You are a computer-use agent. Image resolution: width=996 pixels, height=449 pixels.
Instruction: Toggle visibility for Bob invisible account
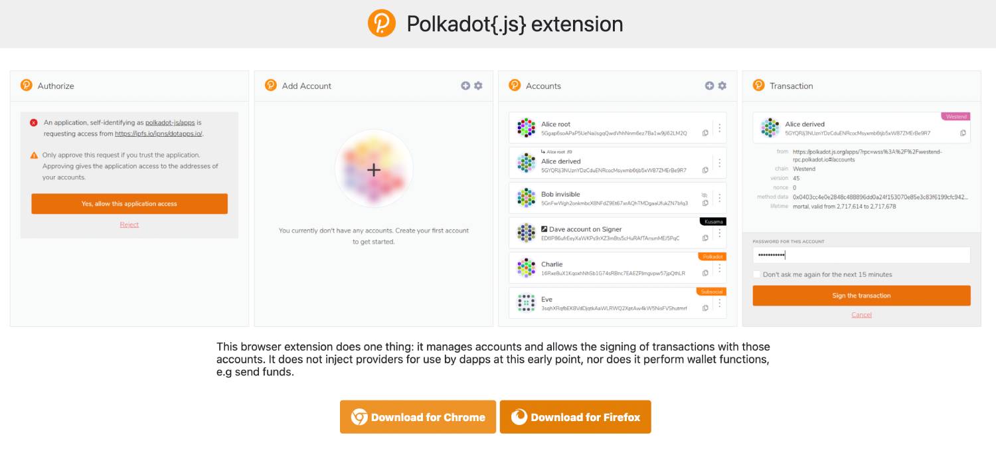click(705, 195)
